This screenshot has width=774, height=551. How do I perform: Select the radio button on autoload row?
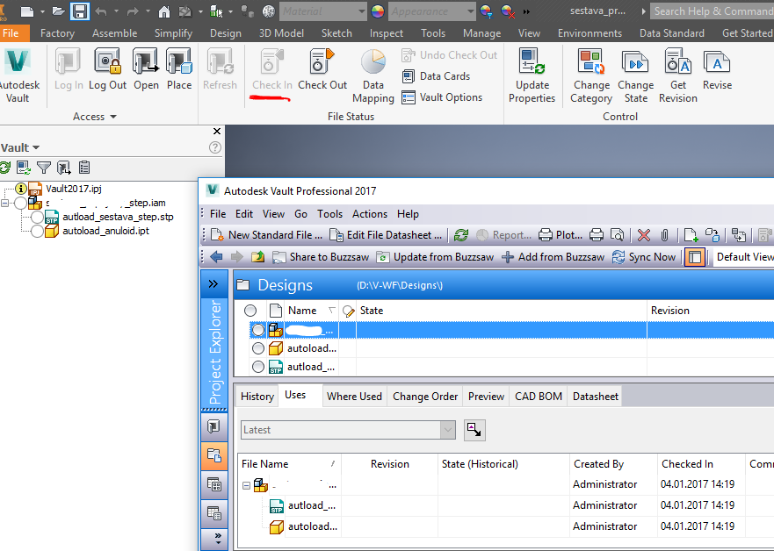[257, 347]
